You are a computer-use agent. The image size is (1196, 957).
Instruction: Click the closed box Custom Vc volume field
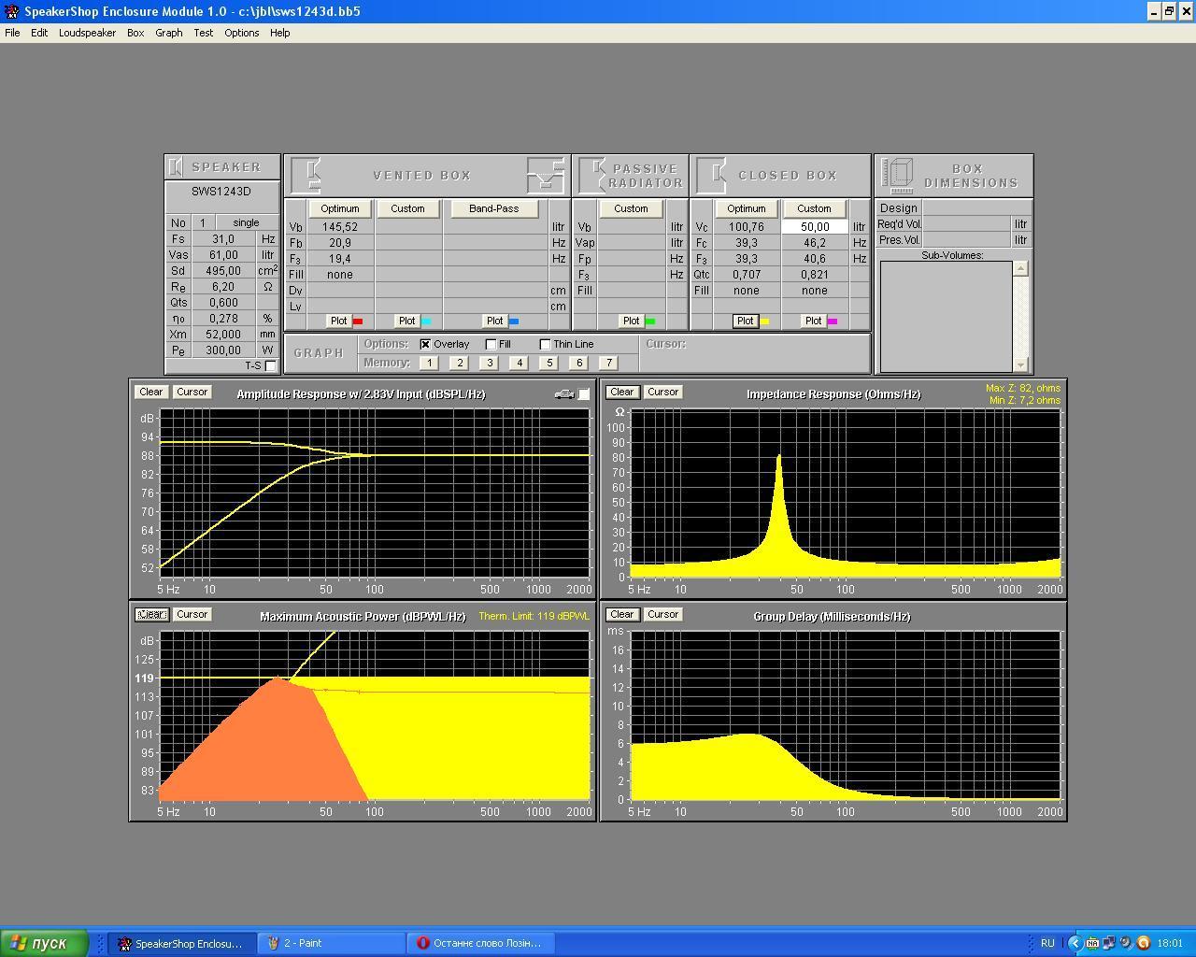pyautogui.click(x=814, y=227)
